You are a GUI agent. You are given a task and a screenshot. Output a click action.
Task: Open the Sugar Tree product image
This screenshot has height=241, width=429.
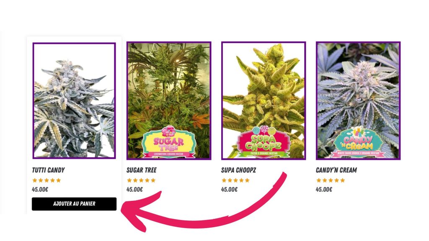(169, 100)
